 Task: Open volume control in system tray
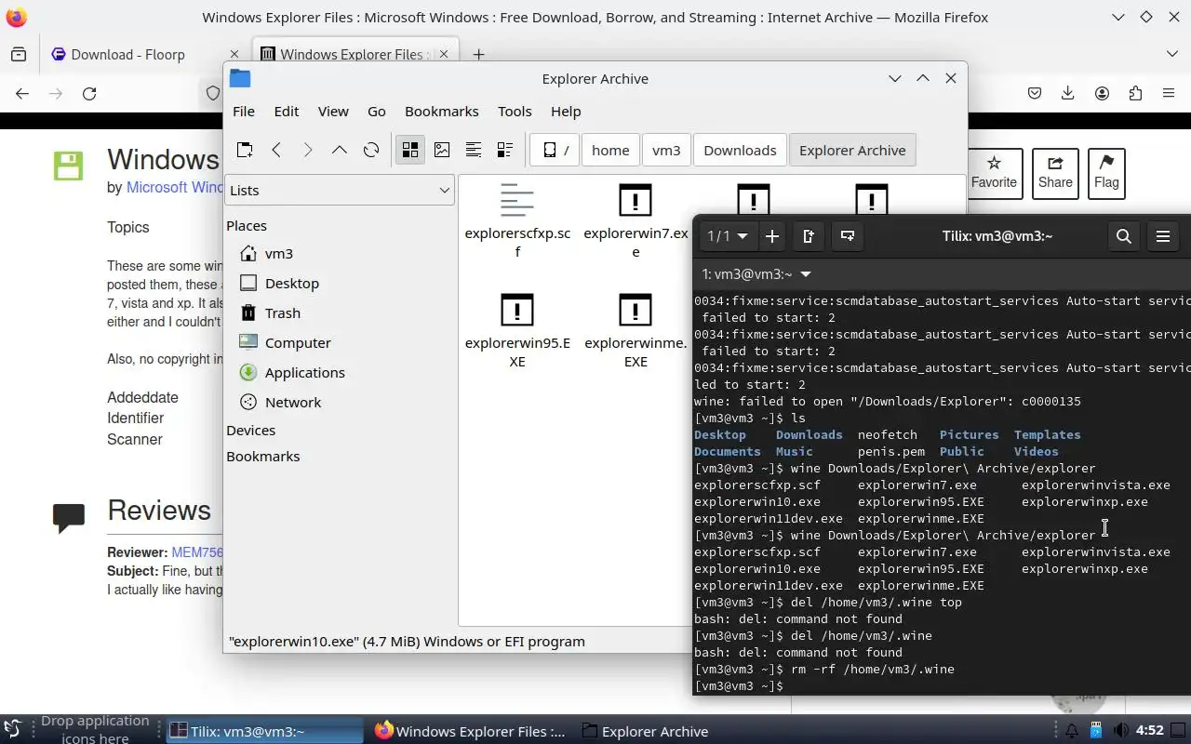click(1121, 731)
